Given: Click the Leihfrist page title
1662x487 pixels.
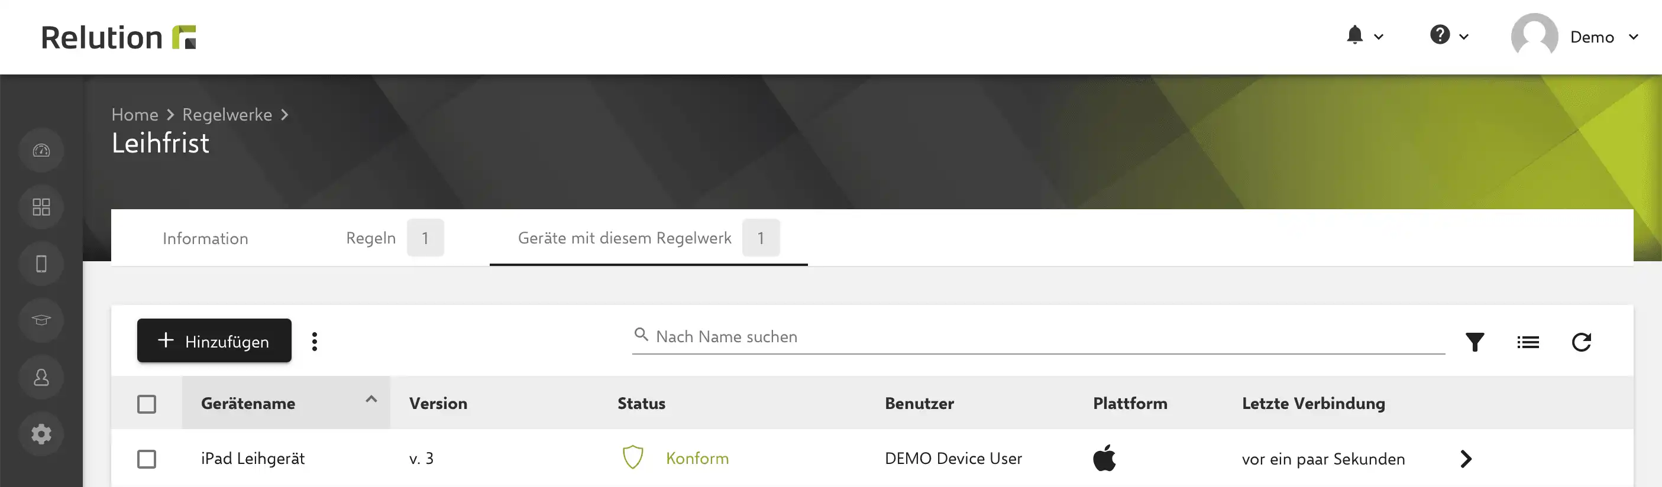Looking at the screenshot, I should click(x=161, y=143).
